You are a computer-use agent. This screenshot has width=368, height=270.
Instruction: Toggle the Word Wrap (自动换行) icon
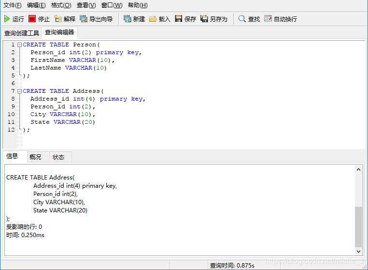pyautogui.click(x=268, y=18)
